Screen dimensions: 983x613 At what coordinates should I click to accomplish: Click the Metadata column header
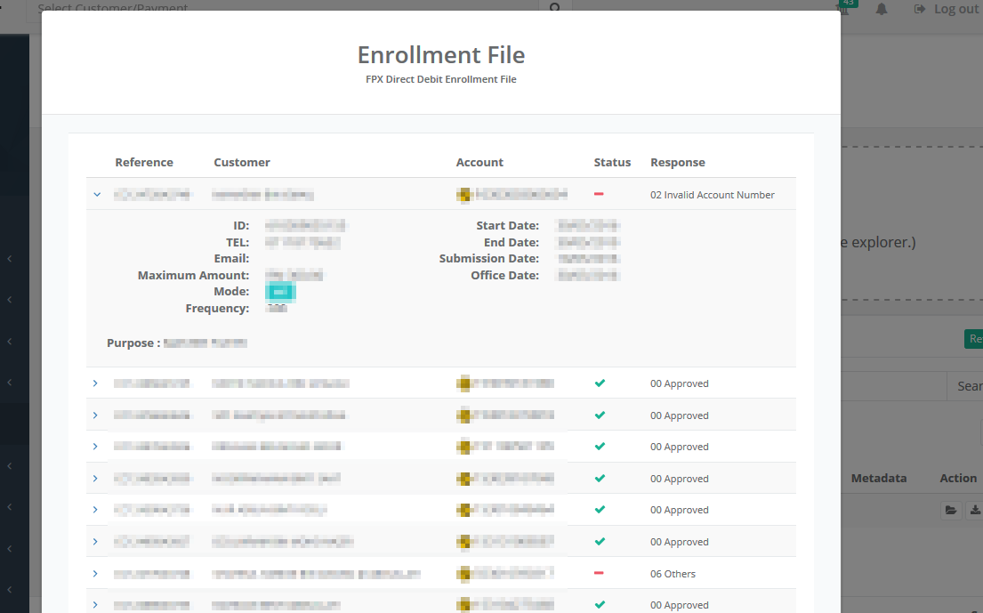point(878,479)
